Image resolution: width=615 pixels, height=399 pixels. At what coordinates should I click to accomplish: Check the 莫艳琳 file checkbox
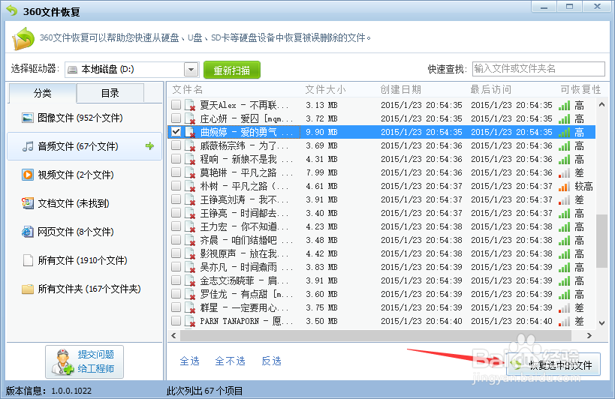tap(176, 172)
